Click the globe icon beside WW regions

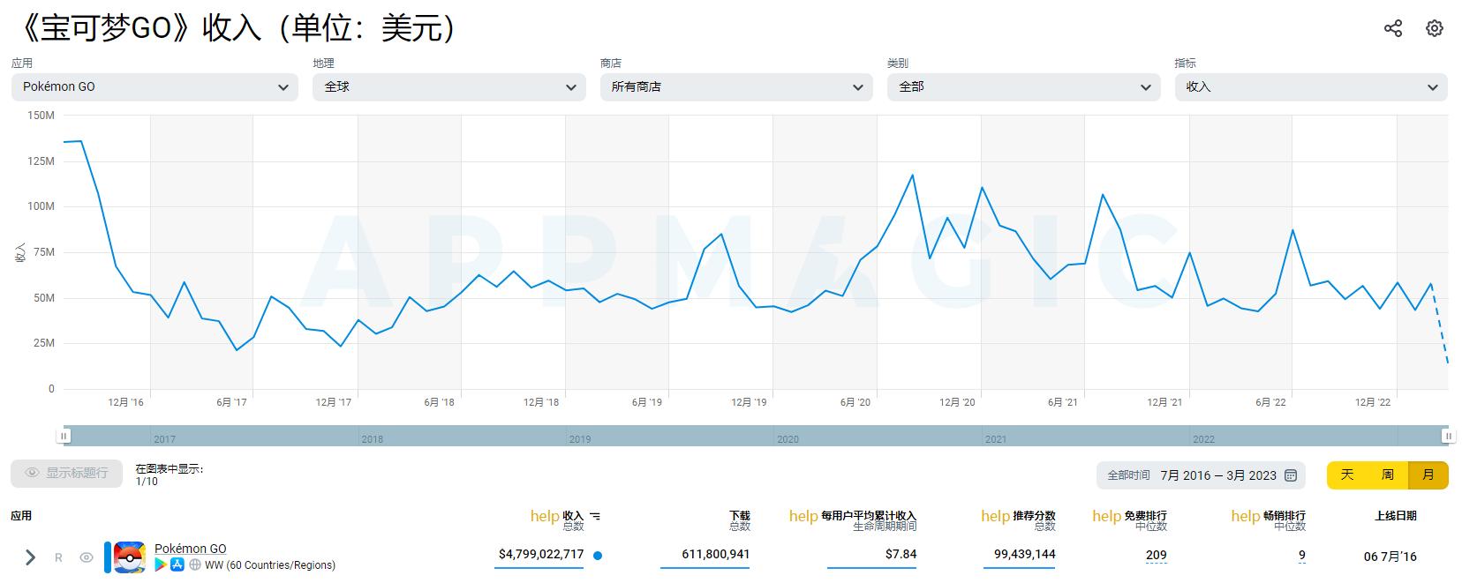195,564
